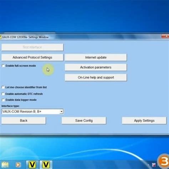Click the Internet update button

[96, 57]
